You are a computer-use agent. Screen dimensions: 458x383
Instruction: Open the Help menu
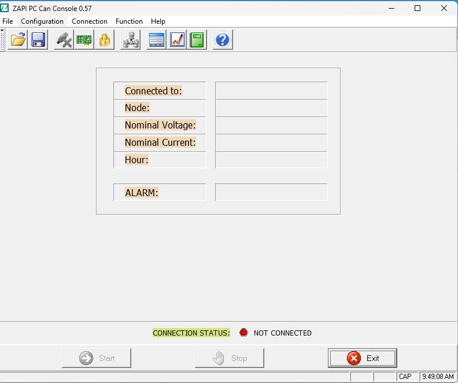tap(158, 21)
